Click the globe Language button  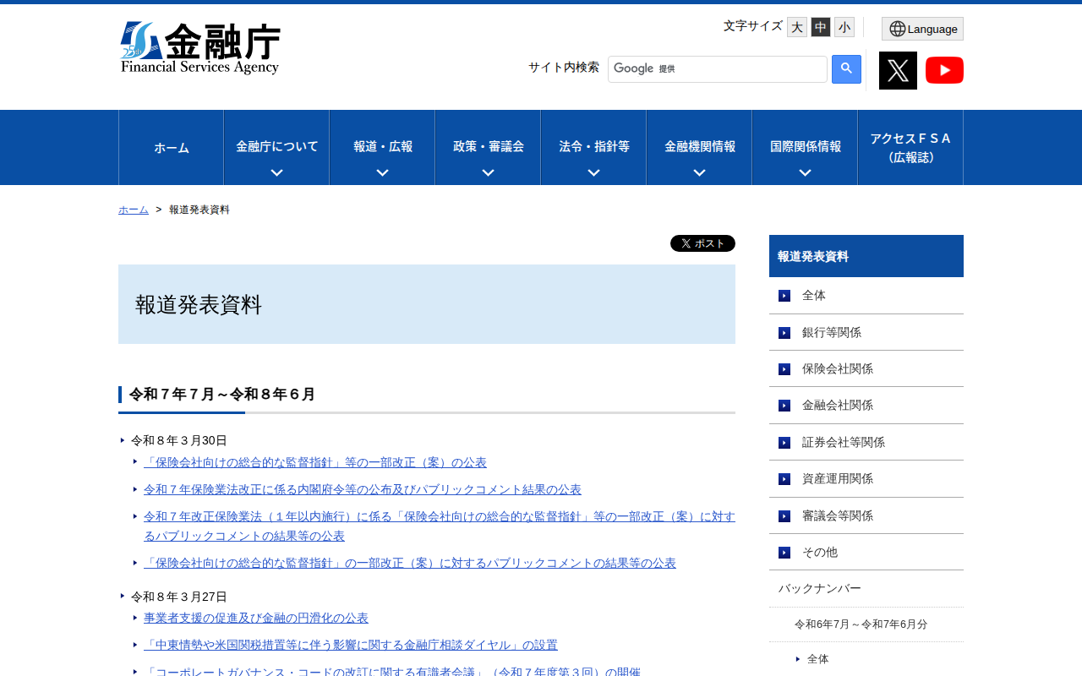point(922,29)
